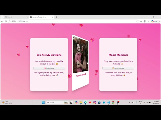Reload the page with the refresh icon

click(6, 21)
